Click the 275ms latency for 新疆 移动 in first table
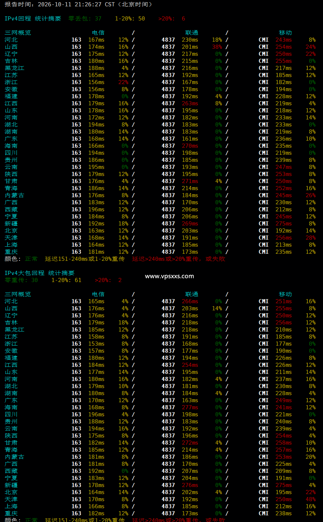The image size is (323, 522). [x=284, y=224]
